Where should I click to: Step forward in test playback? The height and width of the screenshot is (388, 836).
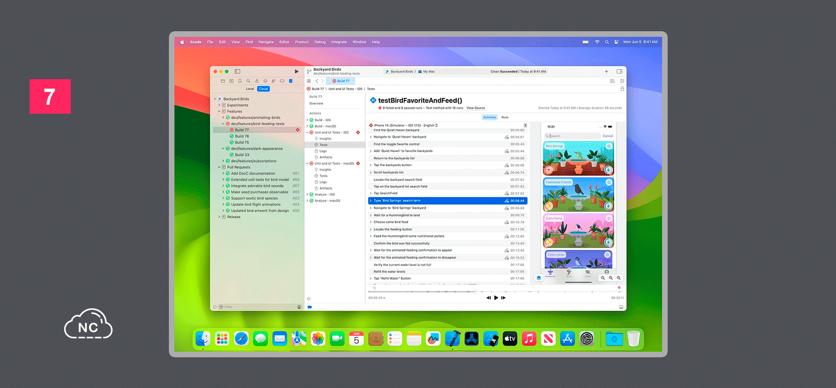pos(503,298)
